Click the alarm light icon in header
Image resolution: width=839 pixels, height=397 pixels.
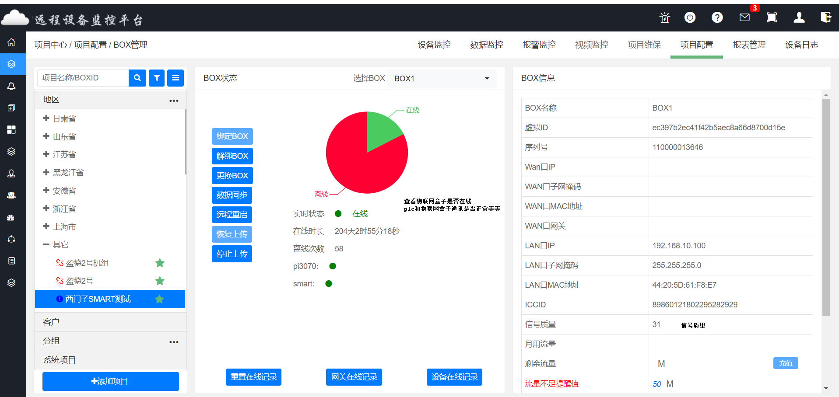coord(664,17)
